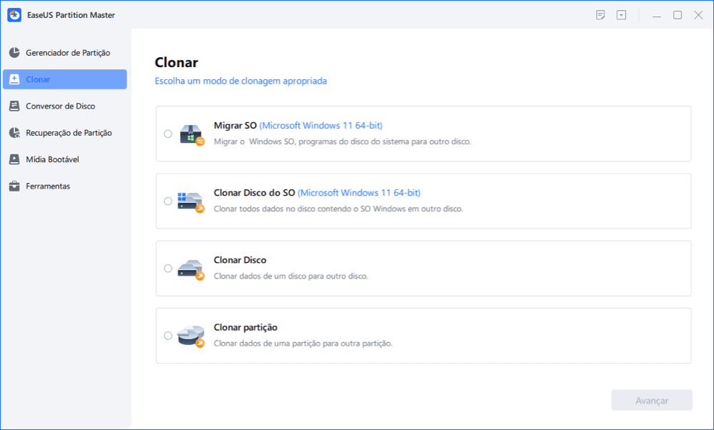Click the EaseUS Partition Master title text

(x=71, y=15)
